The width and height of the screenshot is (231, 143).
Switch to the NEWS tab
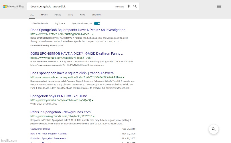[x=83, y=15]
